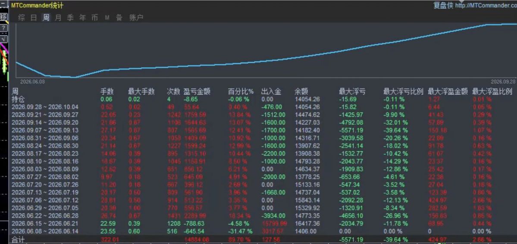Image resolution: width=517 pixels, height=244 pixels.
Task: Select the 2026.07.06 ~ 2026.07.12 week row
Action: [263, 200]
